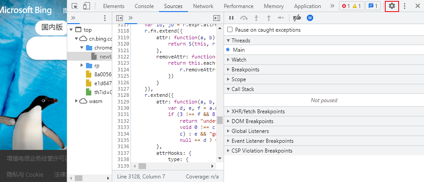Expand XHR/fetch Breakpoints section
The height and width of the screenshot is (182, 424).
(258, 112)
